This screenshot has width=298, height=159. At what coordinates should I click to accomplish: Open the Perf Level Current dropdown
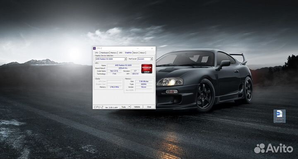pyautogui.click(x=145, y=59)
